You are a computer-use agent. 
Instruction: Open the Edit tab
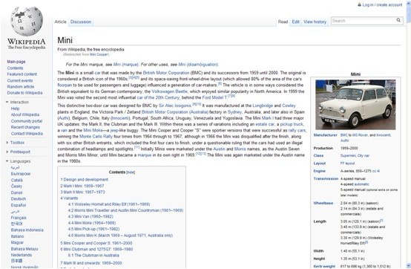[x=296, y=22]
